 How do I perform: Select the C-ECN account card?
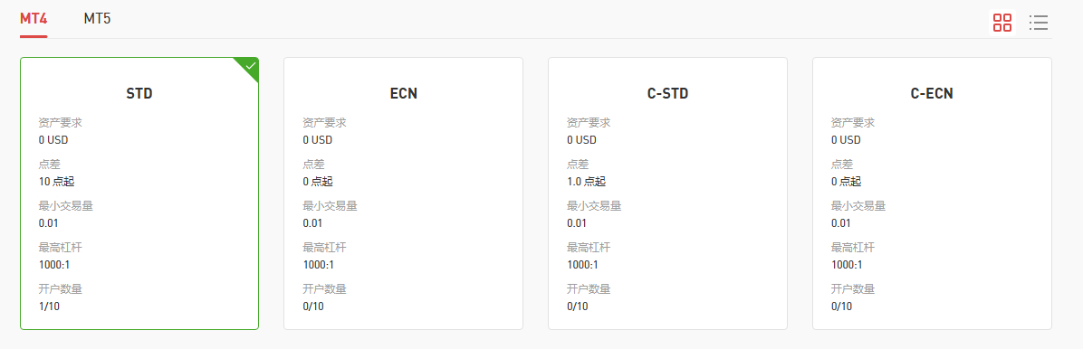click(x=932, y=193)
